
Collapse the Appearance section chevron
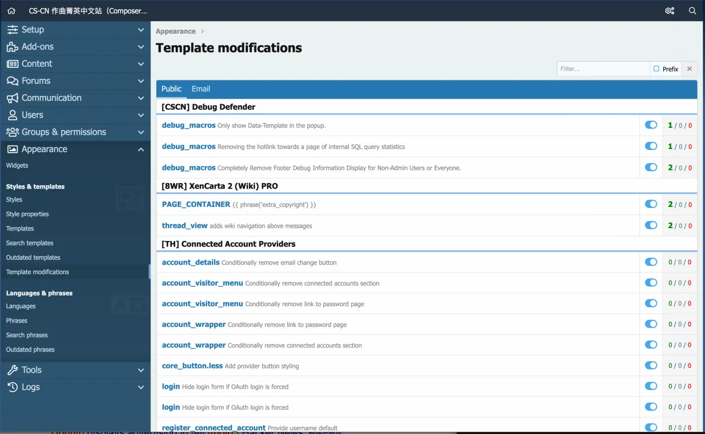pyautogui.click(x=141, y=149)
